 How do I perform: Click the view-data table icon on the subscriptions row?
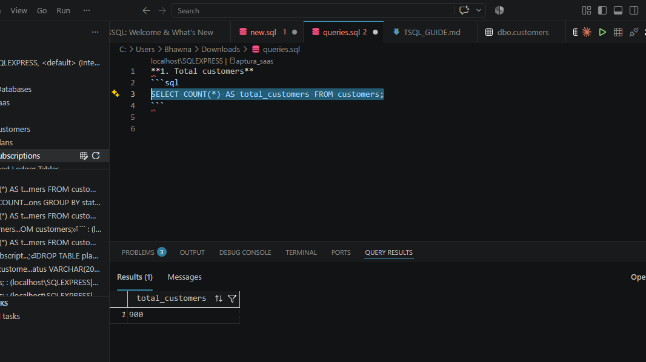pos(84,156)
